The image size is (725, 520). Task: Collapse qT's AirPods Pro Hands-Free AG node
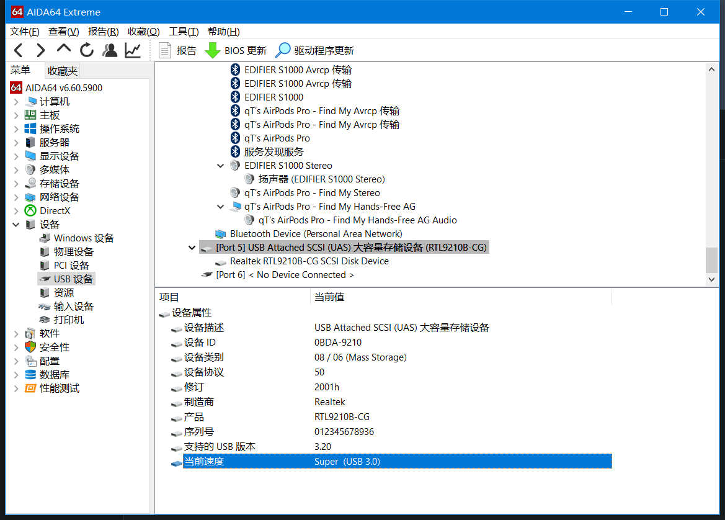(x=221, y=207)
